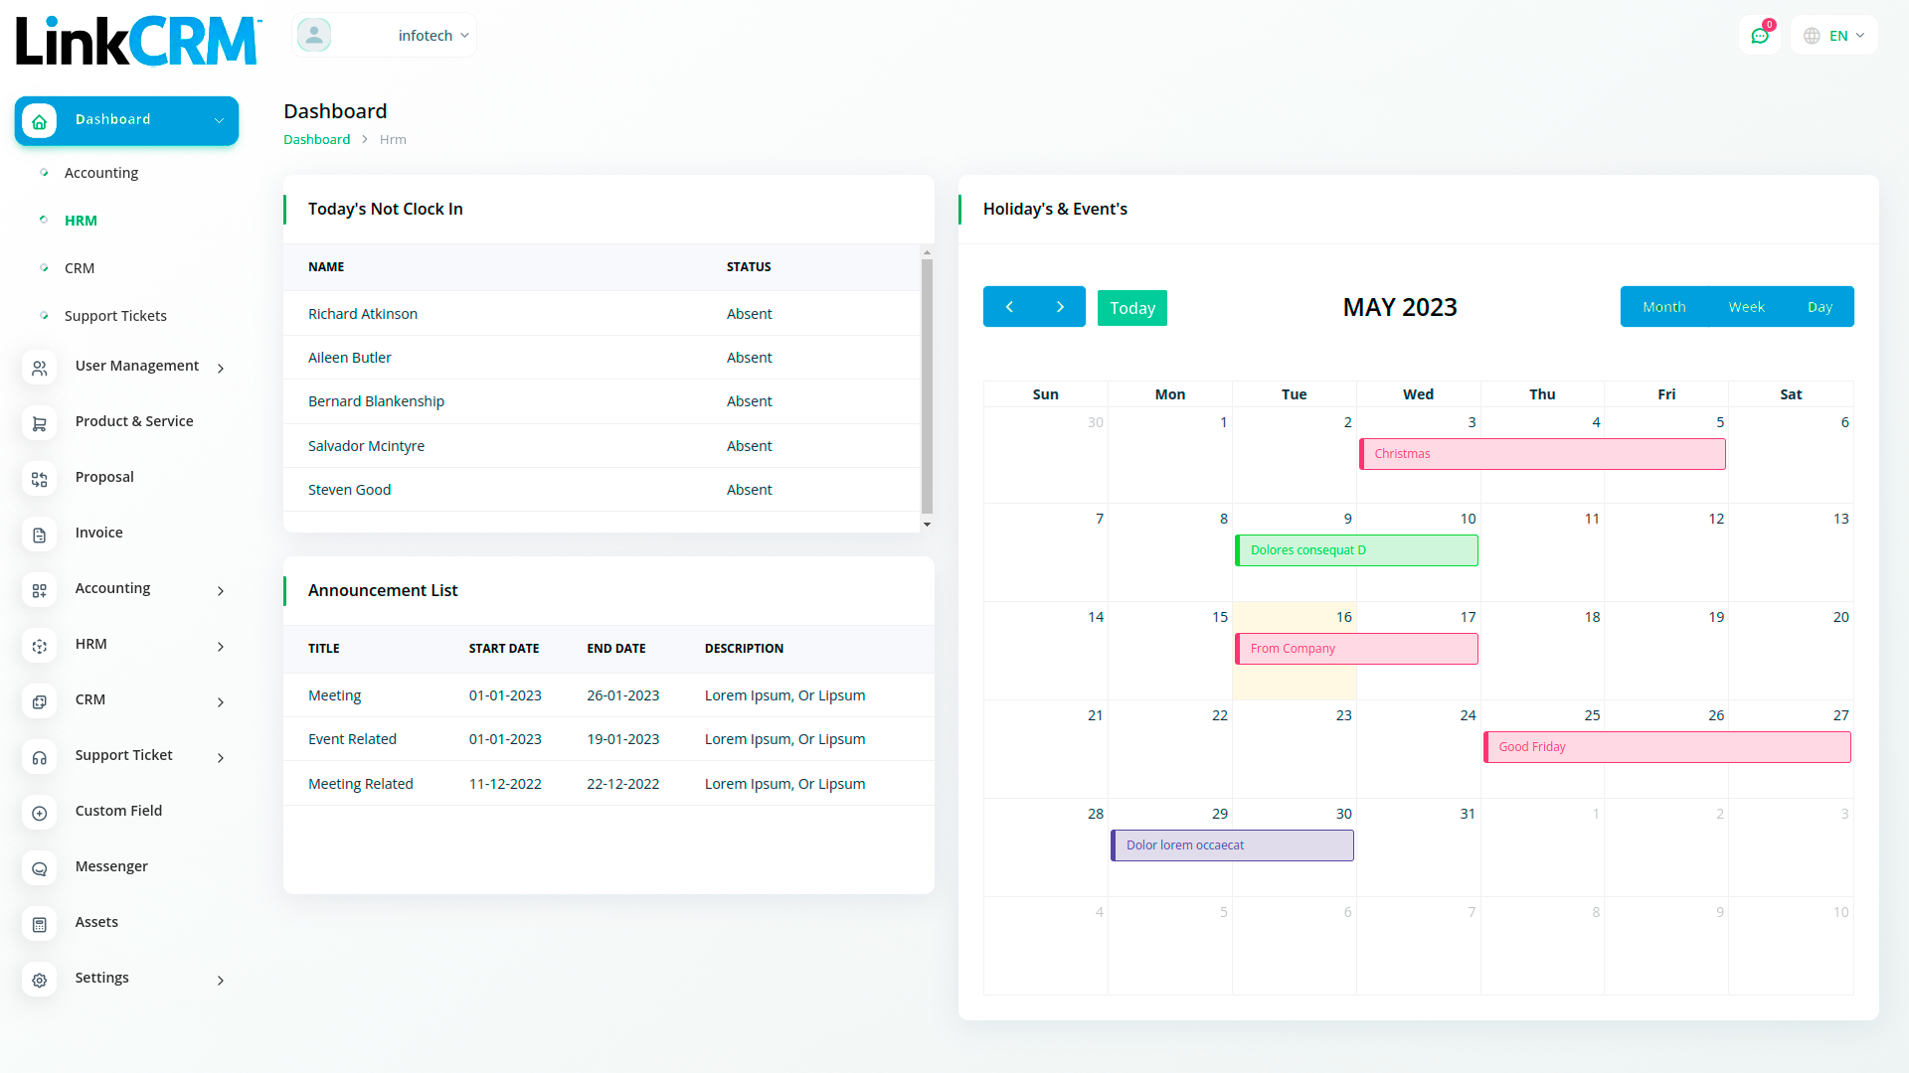This screenshot has width=1909, height=1073.
Task: Expand the User Management menu
Action: [x=137, y=366]
